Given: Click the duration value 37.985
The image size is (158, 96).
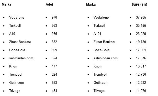Looking at the screenshot, I should click(141, 17).
